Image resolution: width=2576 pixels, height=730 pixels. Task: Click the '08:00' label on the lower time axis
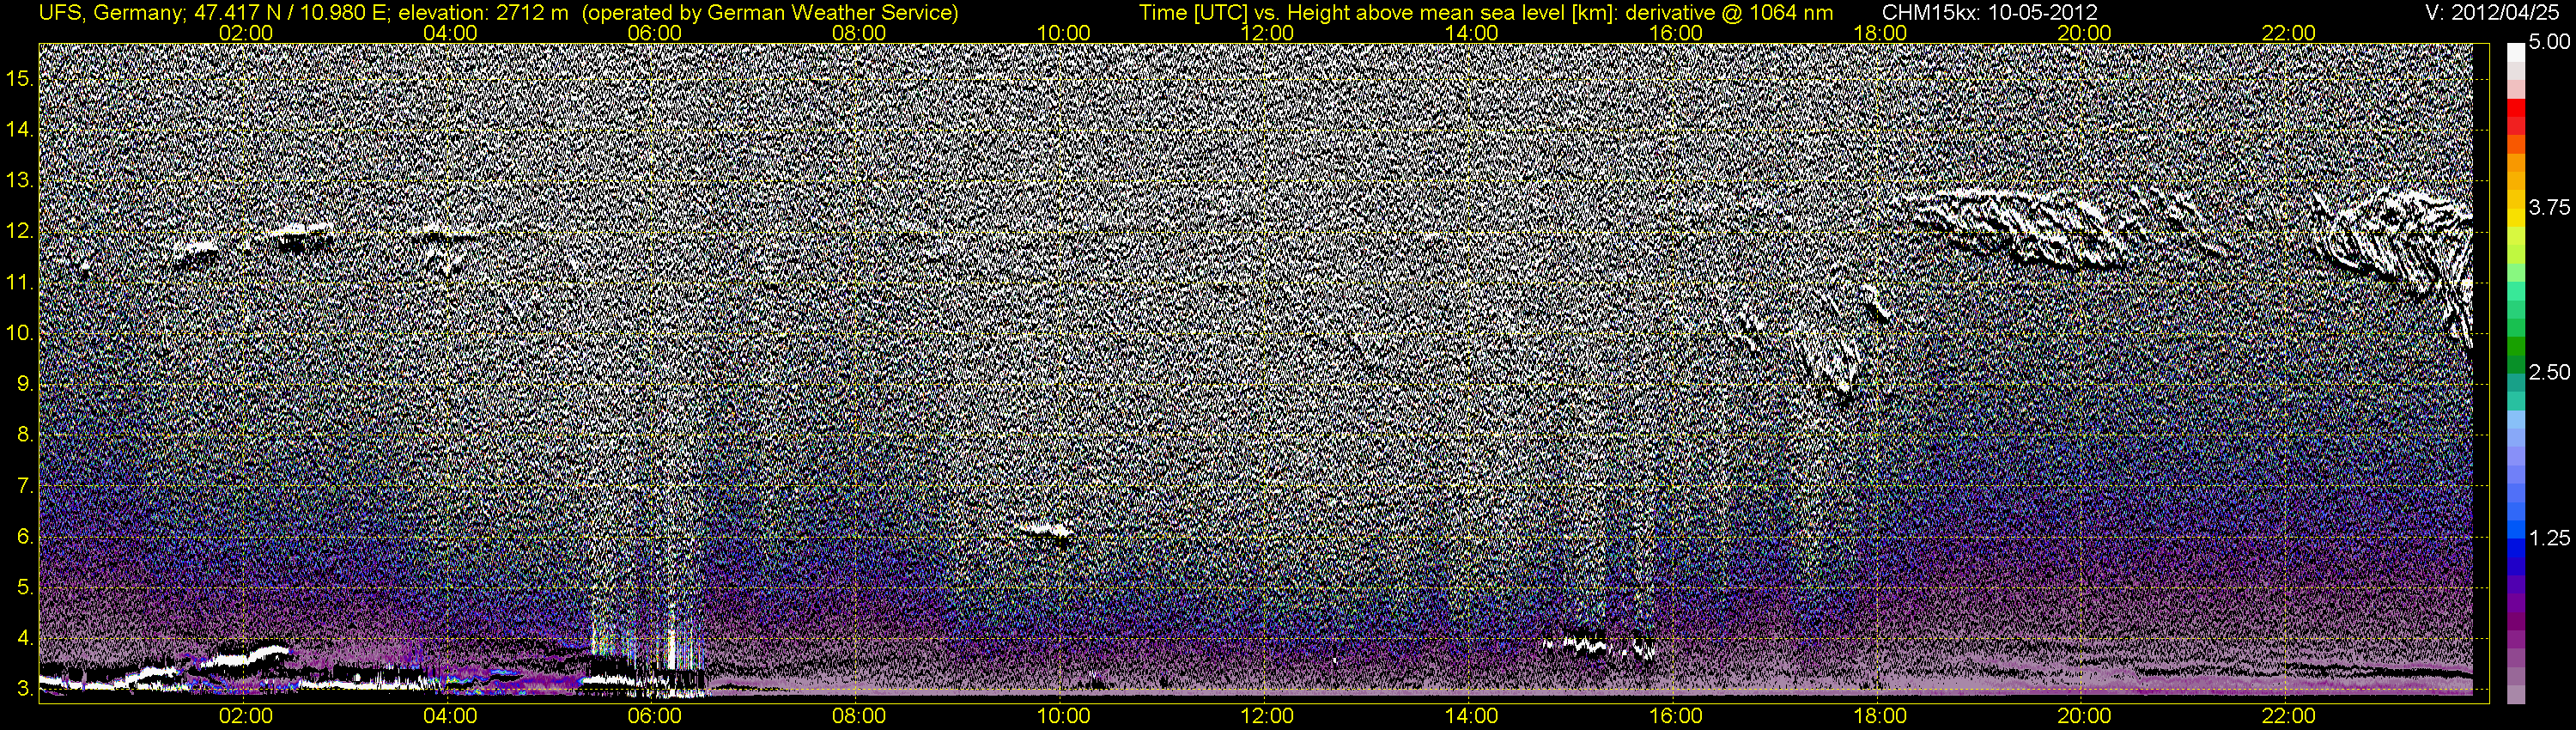(859, 716)
